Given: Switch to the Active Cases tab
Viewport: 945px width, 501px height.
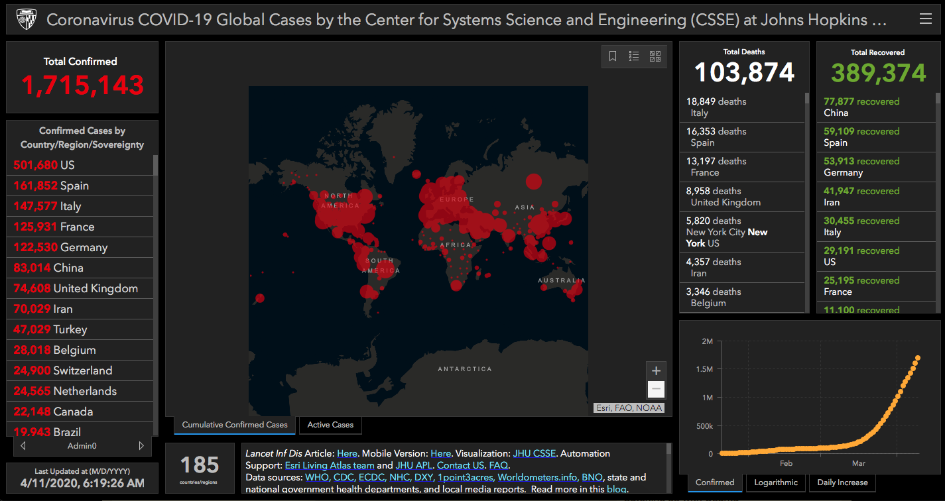Looking at the screenshot, I should 330,425.
